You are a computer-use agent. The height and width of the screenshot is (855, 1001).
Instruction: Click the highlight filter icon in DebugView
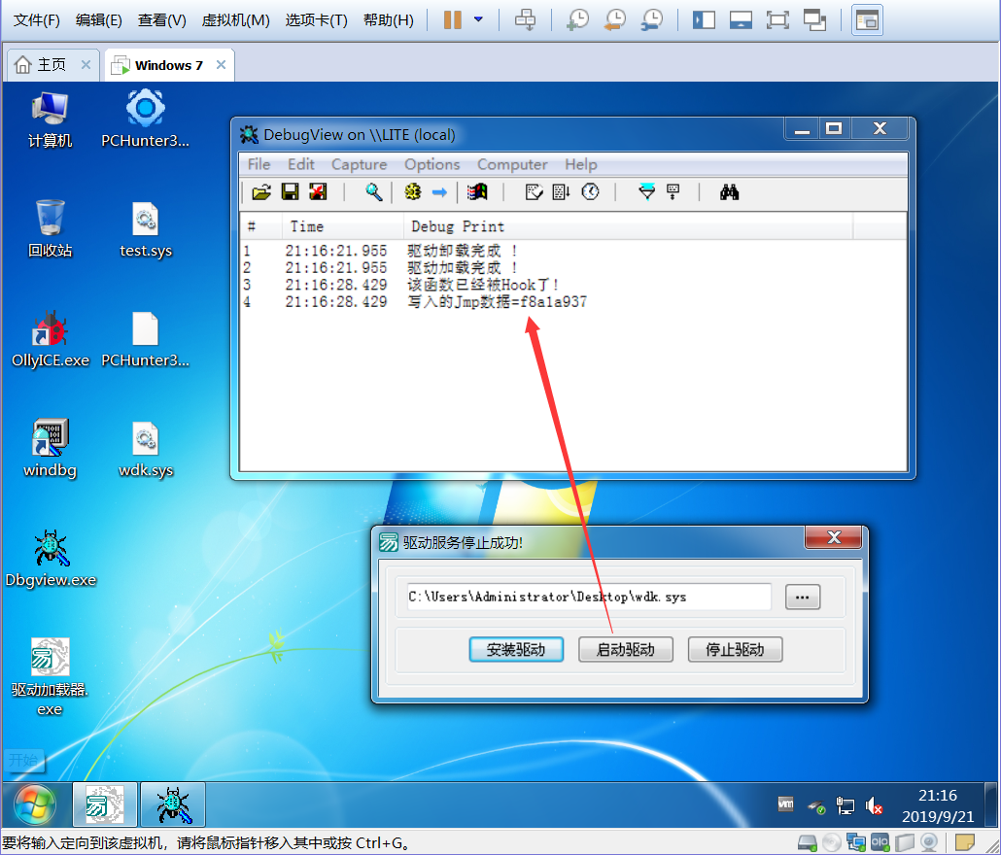click(673, 192)
